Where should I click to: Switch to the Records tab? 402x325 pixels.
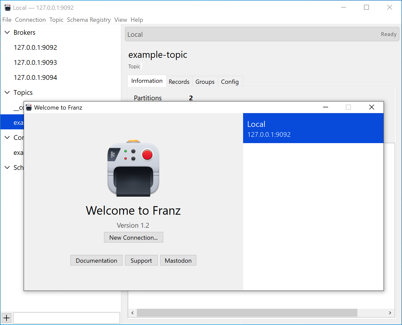click(179, 82)
